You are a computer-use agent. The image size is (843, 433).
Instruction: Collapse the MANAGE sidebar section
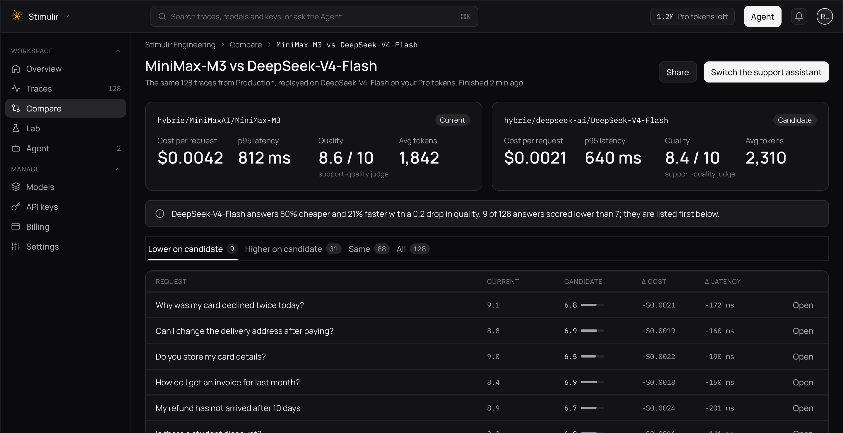point(118,169)
